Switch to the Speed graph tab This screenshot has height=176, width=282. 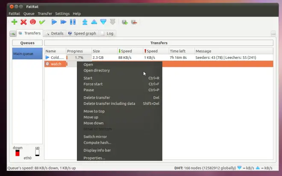[82, 33]
